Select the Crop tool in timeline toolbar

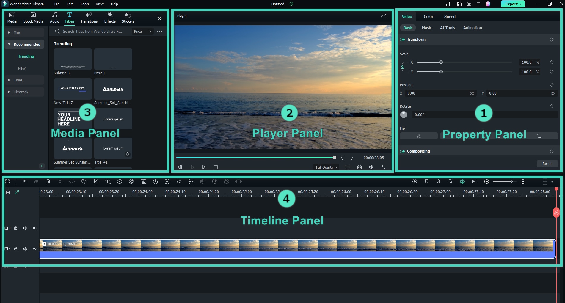pyautogui.click(x=95, y=181)
